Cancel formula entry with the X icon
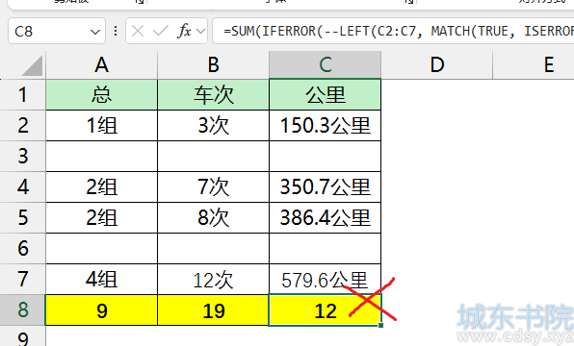574x346 pixels. (138, 31)
